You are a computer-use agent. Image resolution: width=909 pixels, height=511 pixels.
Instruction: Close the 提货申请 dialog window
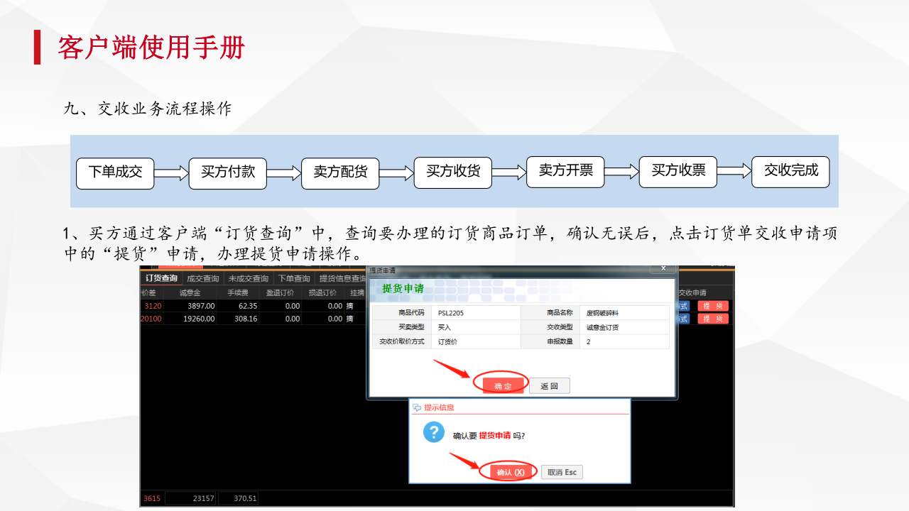pos(663,268)
